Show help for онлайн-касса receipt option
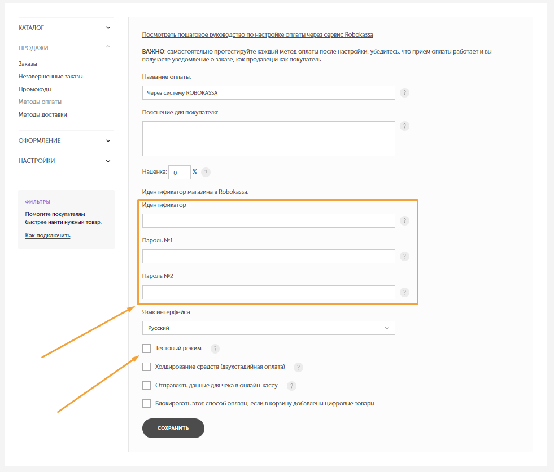554x472 pixels. click(x=291, y=386)
